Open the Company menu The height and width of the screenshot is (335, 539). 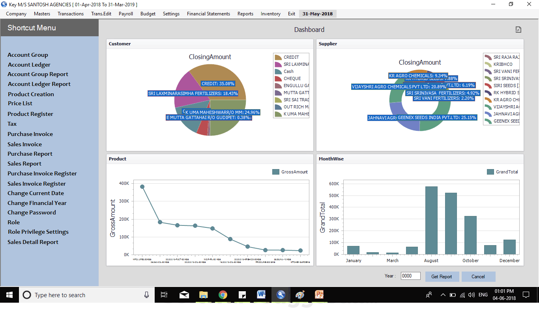point(16,14)
